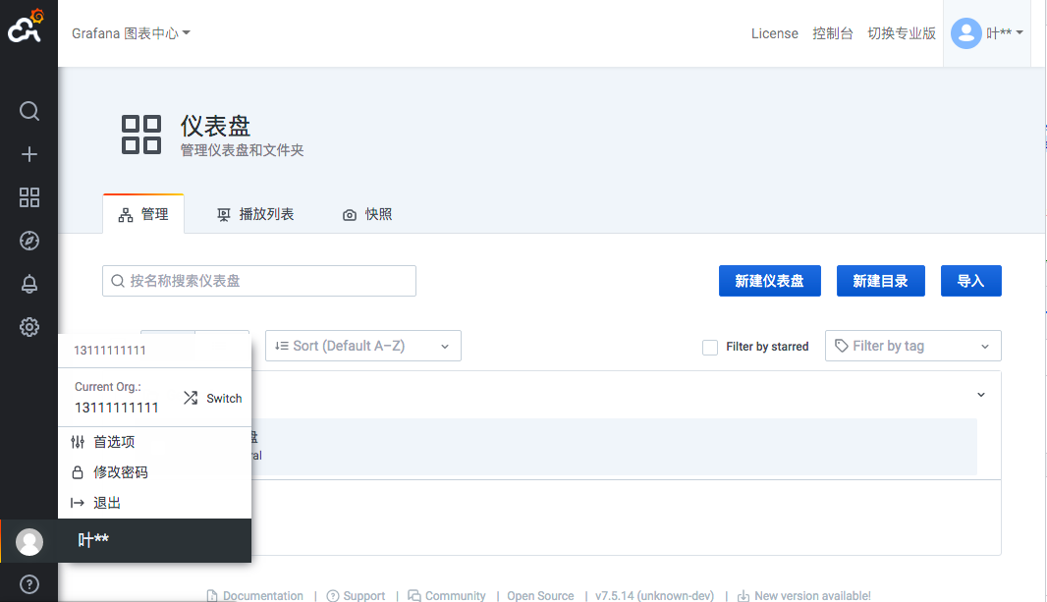Screen dimensions: 1047x602
Task: Click the help question mark icon
Action: [29, 583]
